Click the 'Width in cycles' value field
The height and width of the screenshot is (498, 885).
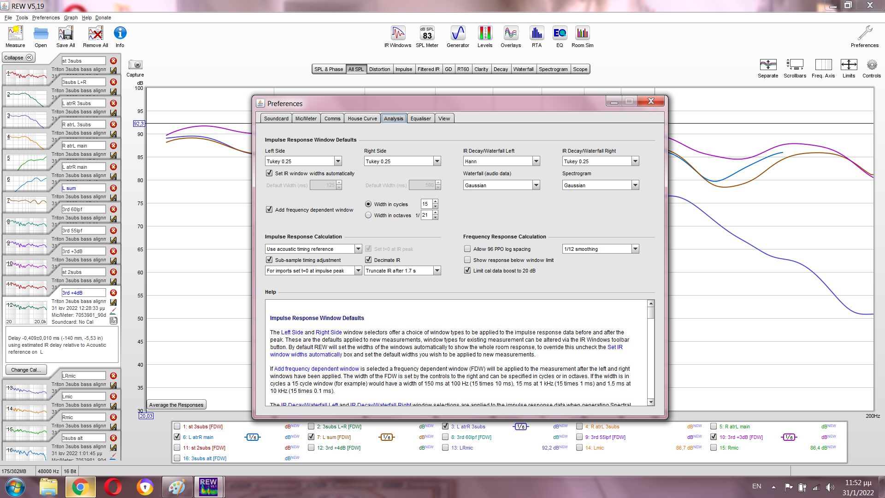(x=426, y=204)
